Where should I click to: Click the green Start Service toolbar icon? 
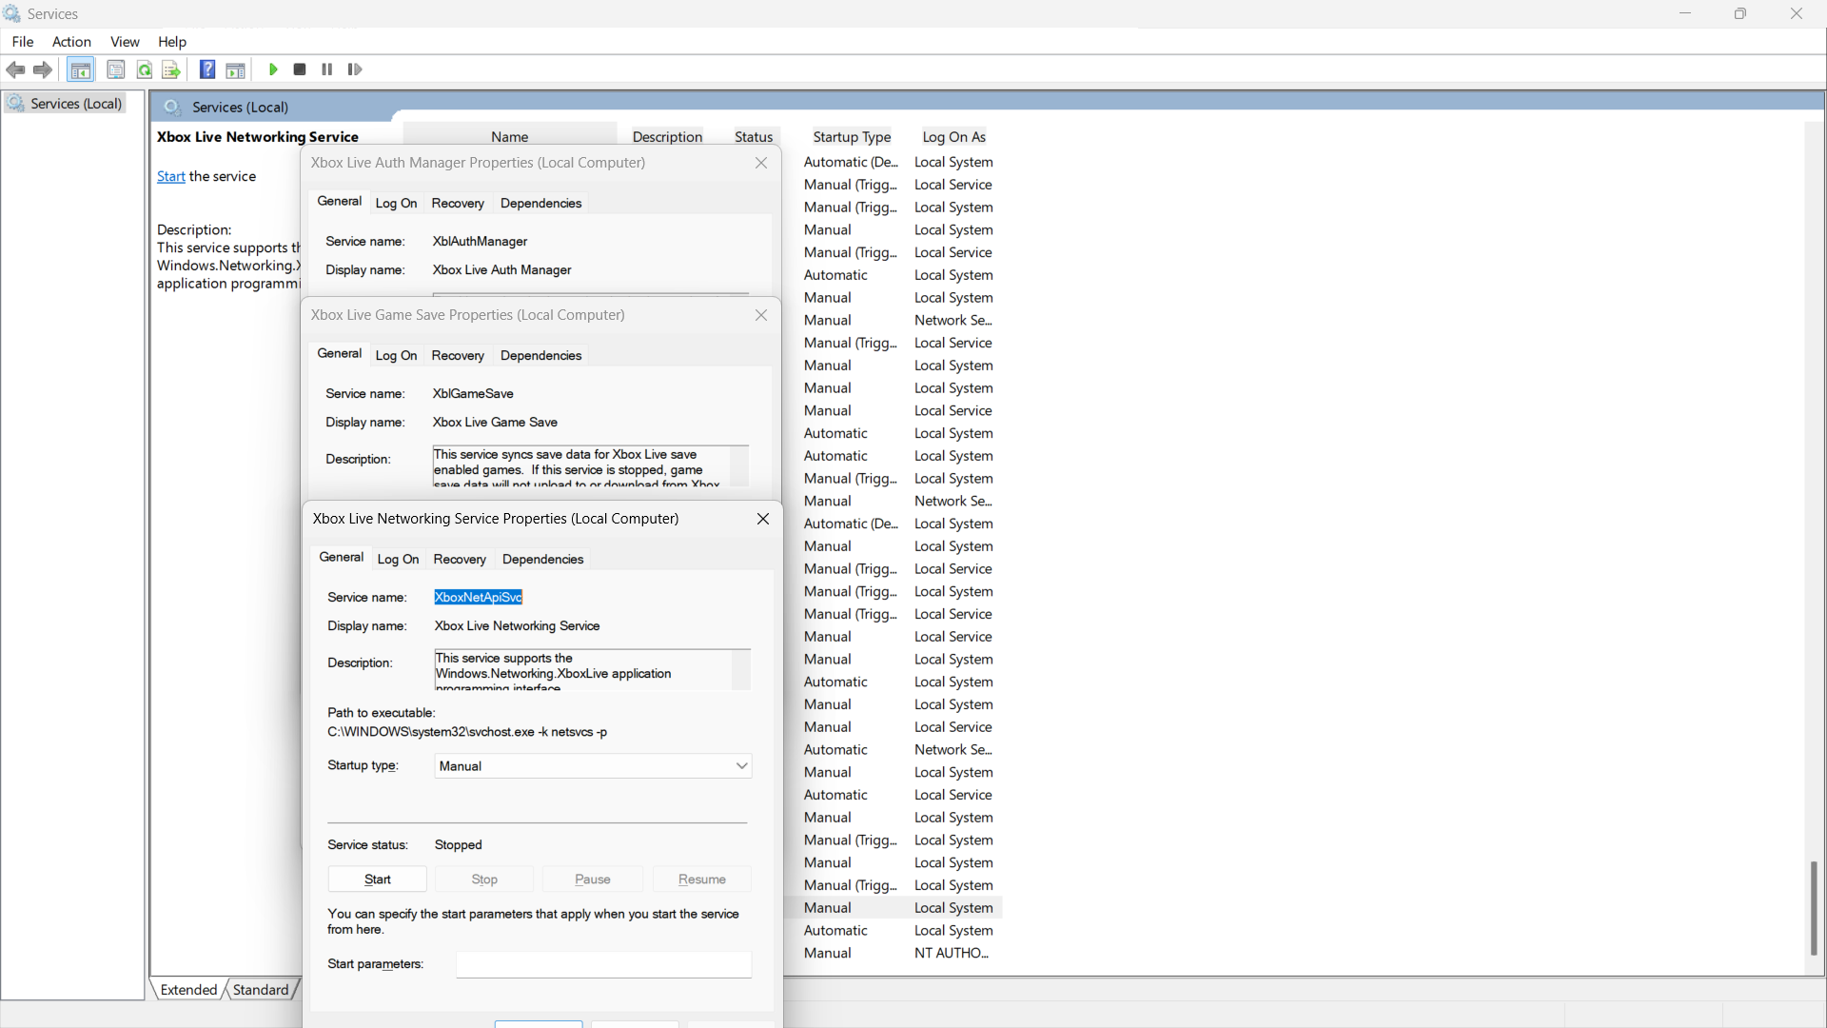(x=273, y=69)
